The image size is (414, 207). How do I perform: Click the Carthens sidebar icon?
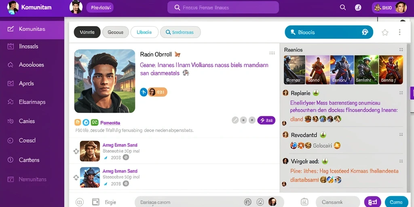coord(11,160)
